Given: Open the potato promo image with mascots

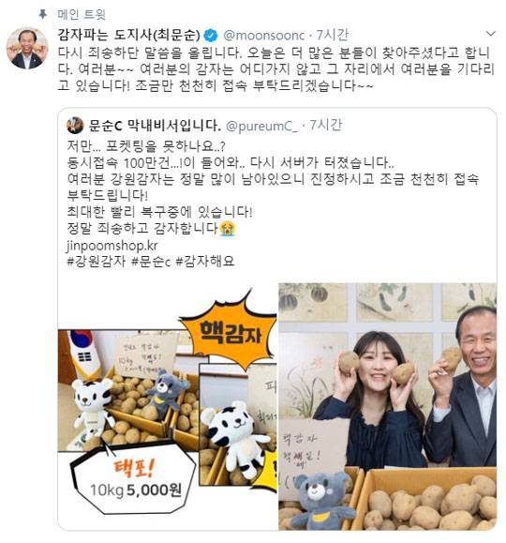Looking at the screenshot, I should (168, 407).
